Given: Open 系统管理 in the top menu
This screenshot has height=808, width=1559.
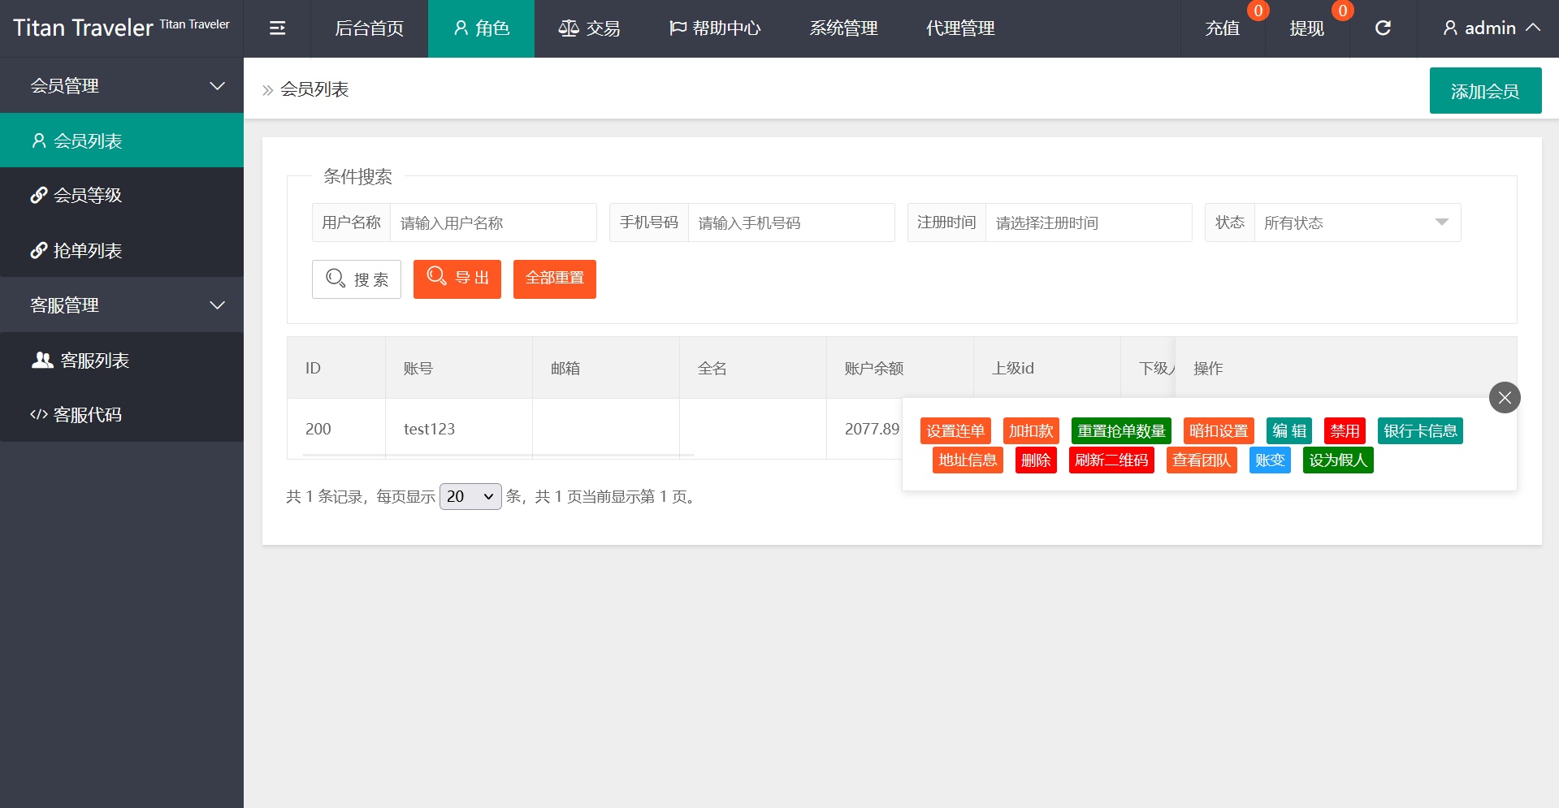Looking at the screenshot, I should coord(843,28).
